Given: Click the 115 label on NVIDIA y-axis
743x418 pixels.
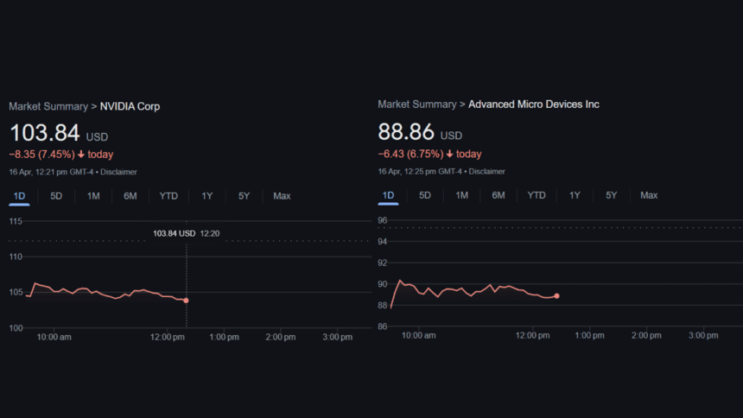Looking at the screenshot, I should 16,221.
